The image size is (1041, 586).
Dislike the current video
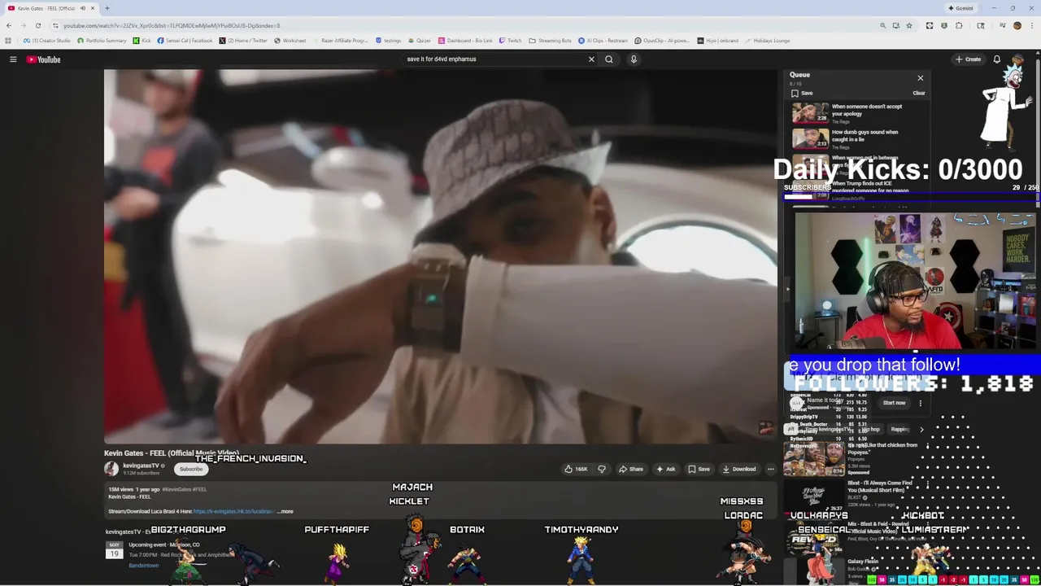(x=602, y=469)
